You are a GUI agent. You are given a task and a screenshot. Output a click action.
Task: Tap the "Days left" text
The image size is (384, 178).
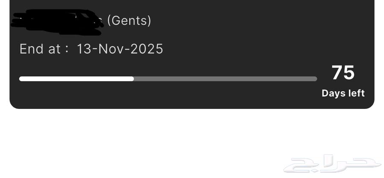[343, 93]
